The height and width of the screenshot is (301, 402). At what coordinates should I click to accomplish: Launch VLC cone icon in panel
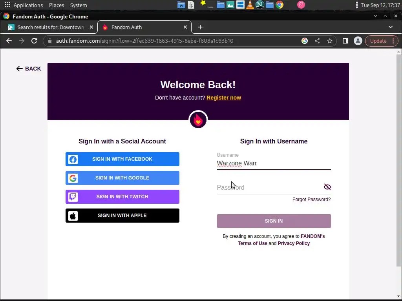pos(250,5)
